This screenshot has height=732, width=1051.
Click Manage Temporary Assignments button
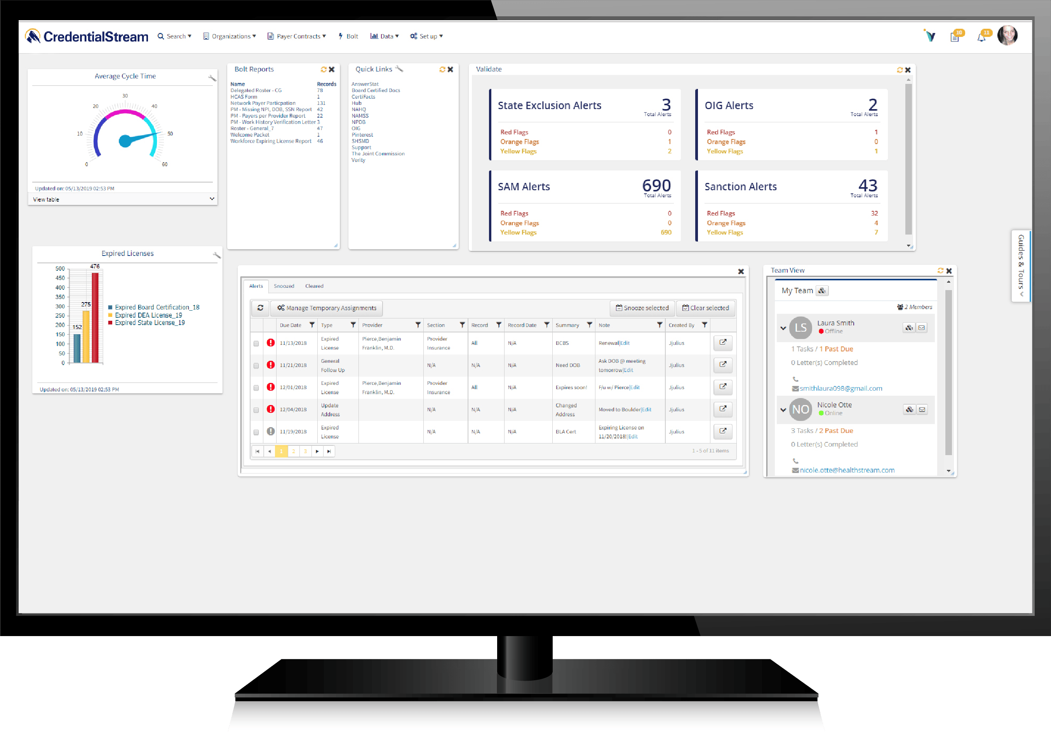pyautogui.click(x=326, y=308)
